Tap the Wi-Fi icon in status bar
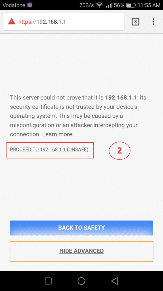The height and width of the screenshot is (291, 163). pyautogui.click(x=99, y=5)
